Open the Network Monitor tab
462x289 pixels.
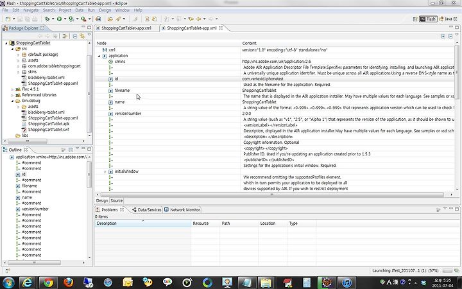tap(182, 209)
